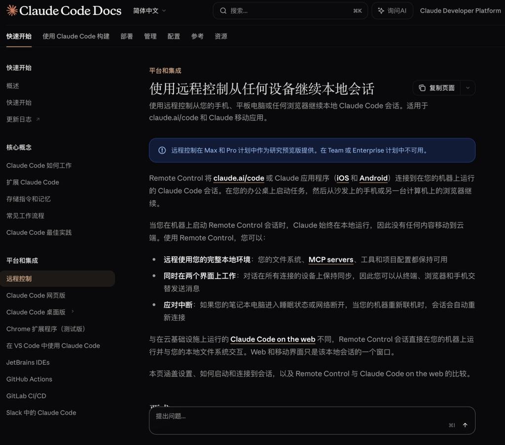The image size is (505, 445).
Task: Open the Android link in the article
Action: tap(373, 178)
